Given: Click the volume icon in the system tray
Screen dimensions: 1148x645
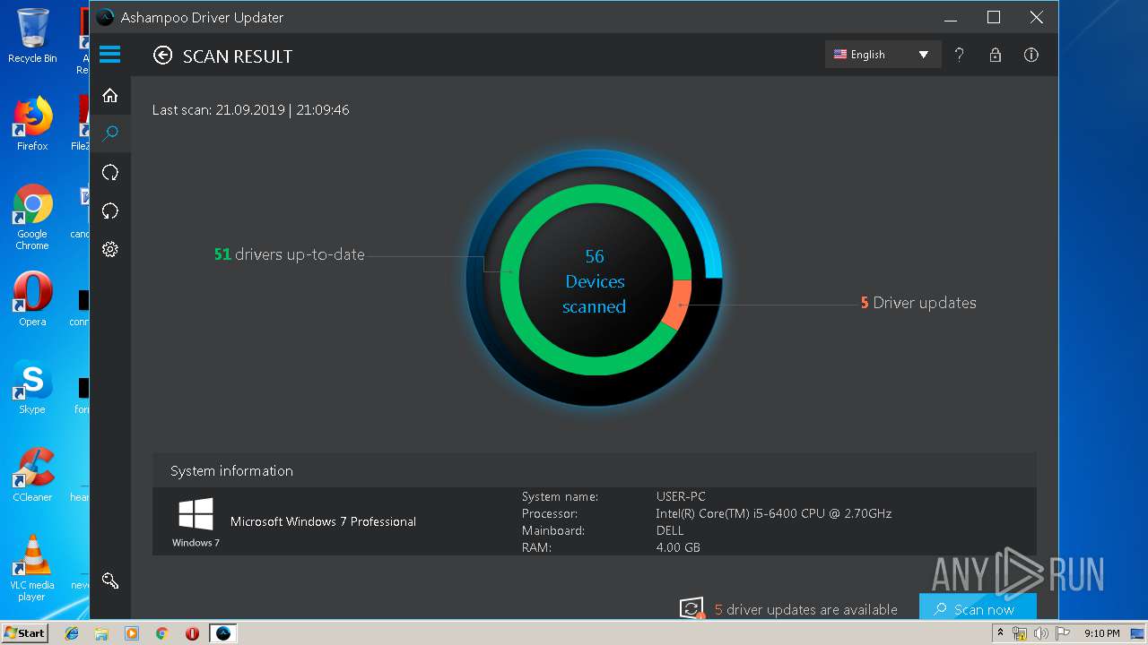Looking at the screenshot, I should pos(1040,633).
